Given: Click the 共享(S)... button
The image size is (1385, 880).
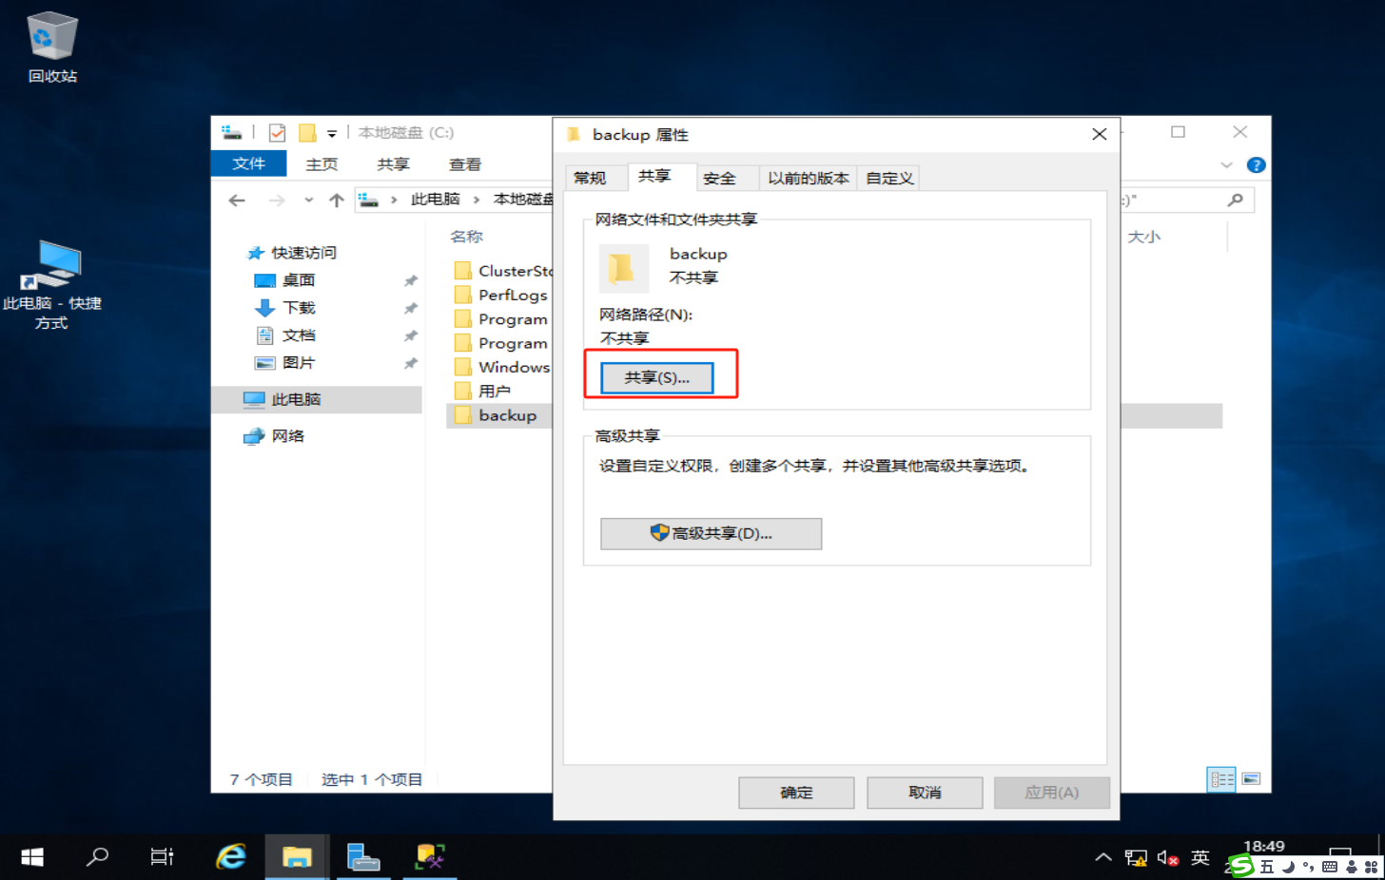Looking at the screenshot, I should pyautogui.click(x=657, y=377).
